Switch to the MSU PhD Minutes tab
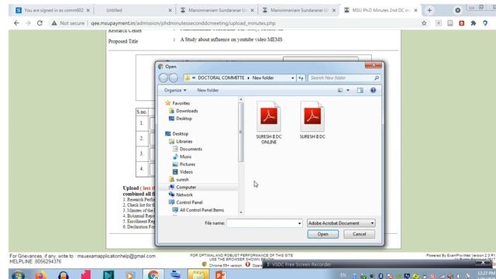The image size is (496, 279). 381,10
